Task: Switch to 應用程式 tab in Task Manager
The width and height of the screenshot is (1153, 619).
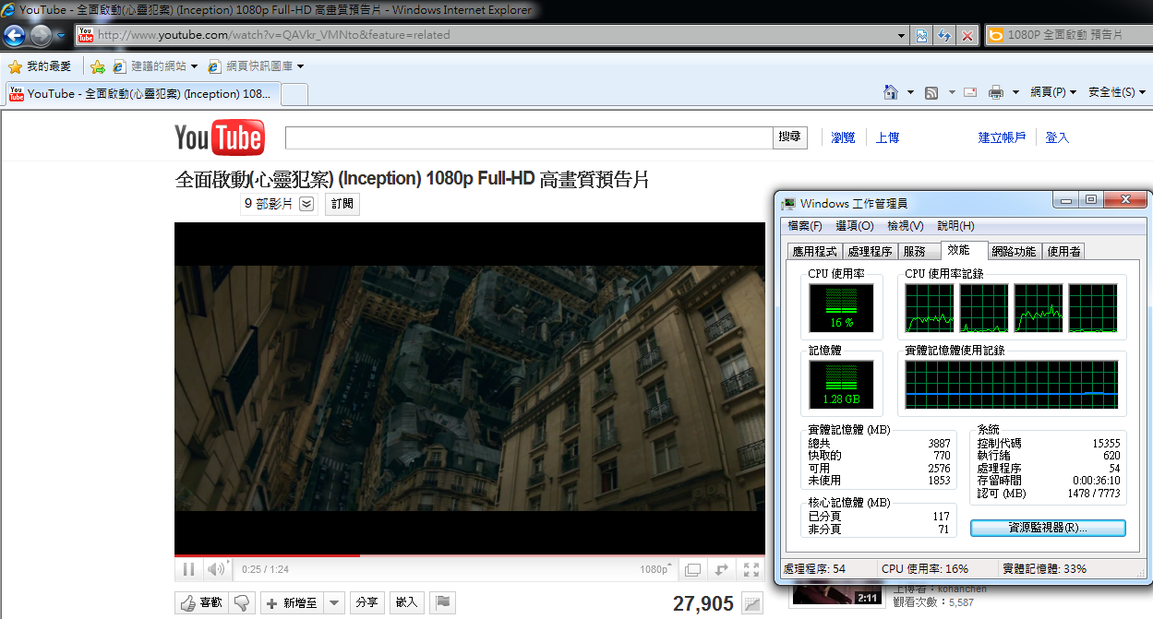Action: (814, 252)
